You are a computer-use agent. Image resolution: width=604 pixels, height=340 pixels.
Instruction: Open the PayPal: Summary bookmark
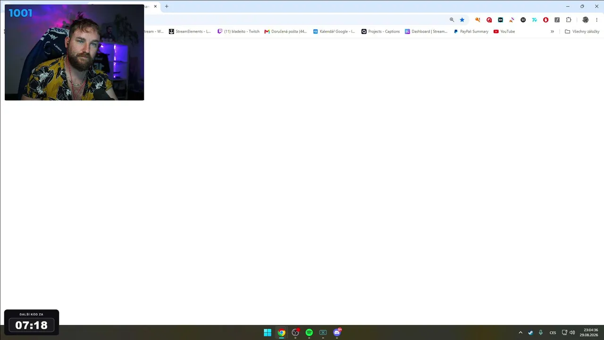(x=471, y=32)
